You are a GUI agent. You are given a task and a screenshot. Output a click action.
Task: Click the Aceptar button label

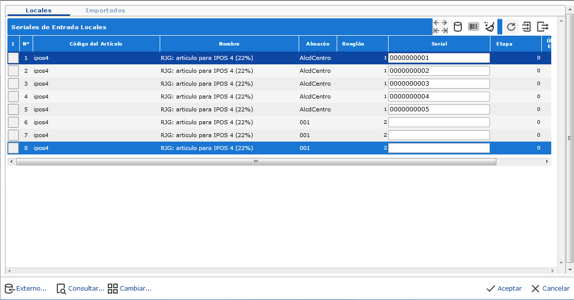coord(510,289)
